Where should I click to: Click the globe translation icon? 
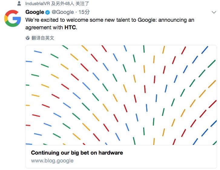point(28,38)
